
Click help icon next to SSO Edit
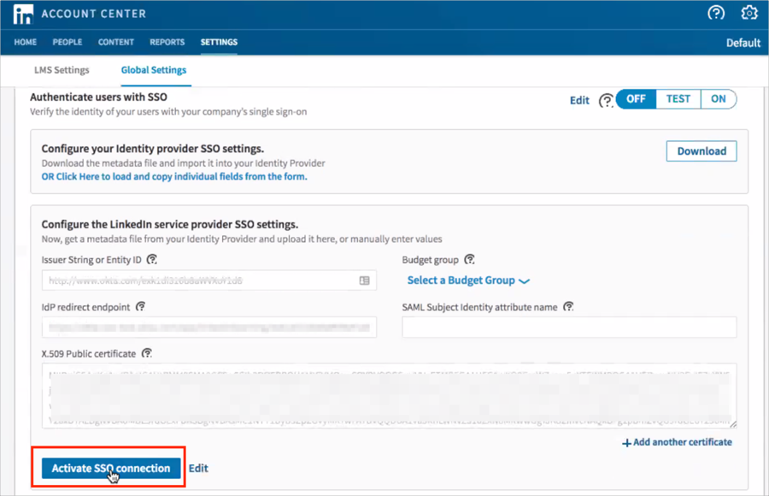point(606,100)
